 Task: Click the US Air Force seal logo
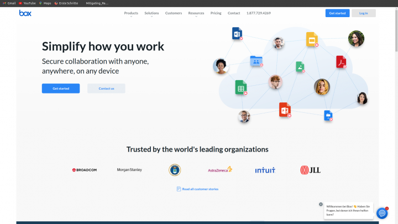[175, 170]
